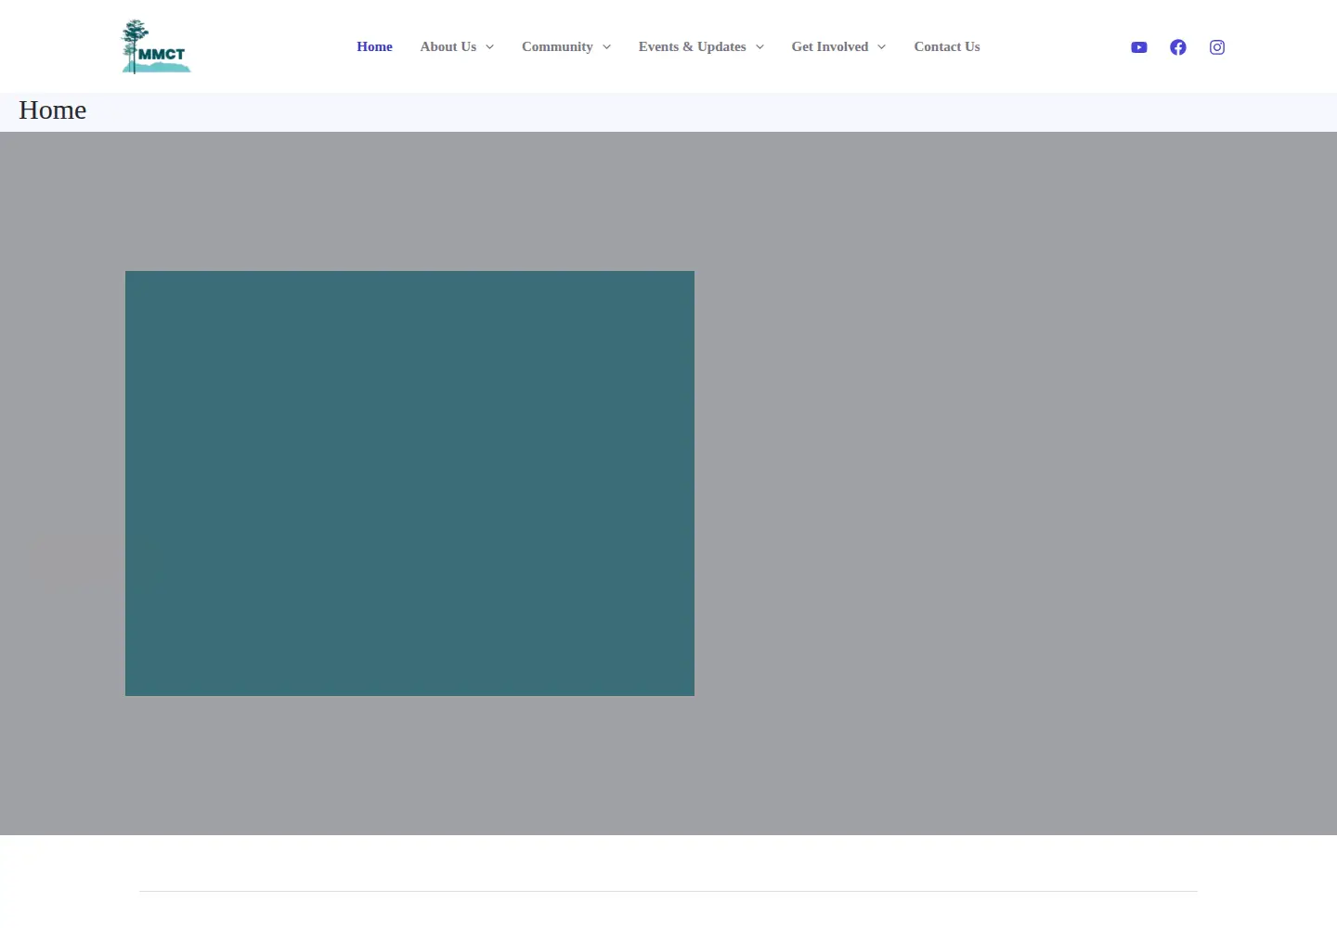This screenshot has height=928, width=1337.
Task: Open the Instagram profile icon
Action: [1217, 47]
